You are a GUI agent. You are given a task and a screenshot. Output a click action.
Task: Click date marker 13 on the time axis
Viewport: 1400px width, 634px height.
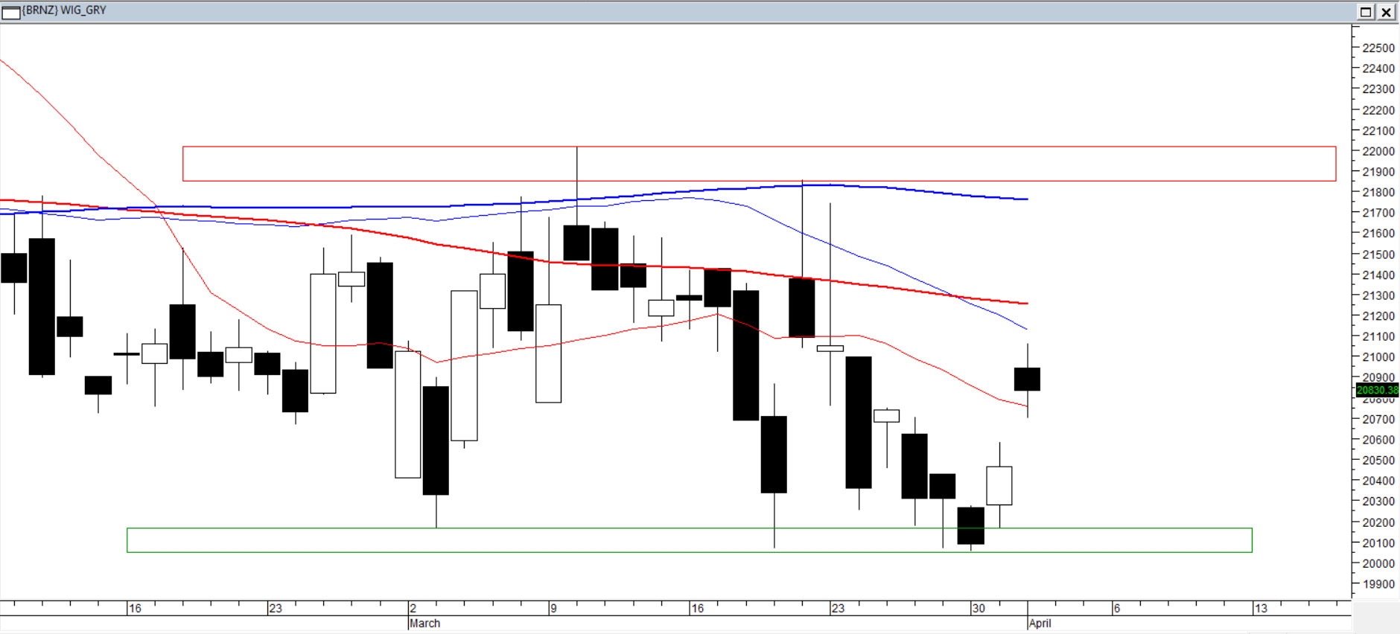pos(1261,609)
